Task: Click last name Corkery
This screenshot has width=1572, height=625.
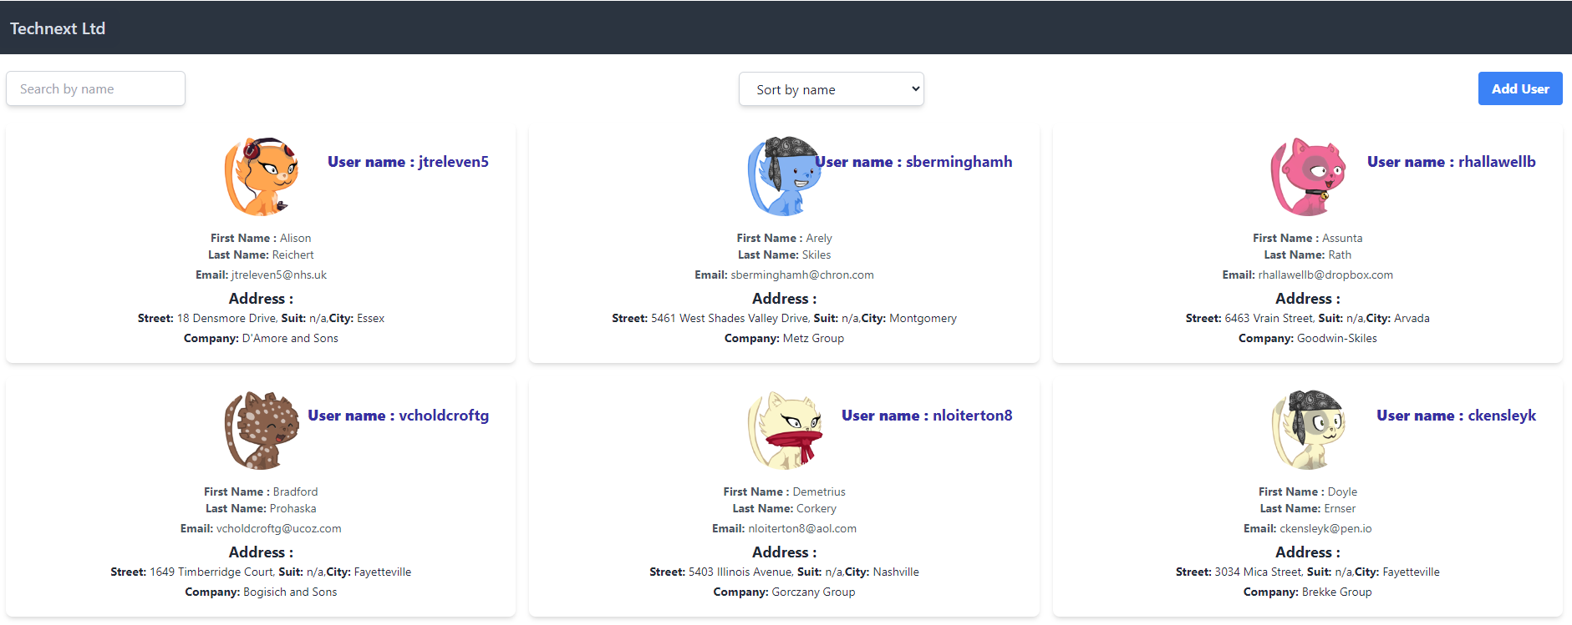Action: point(817,508)
